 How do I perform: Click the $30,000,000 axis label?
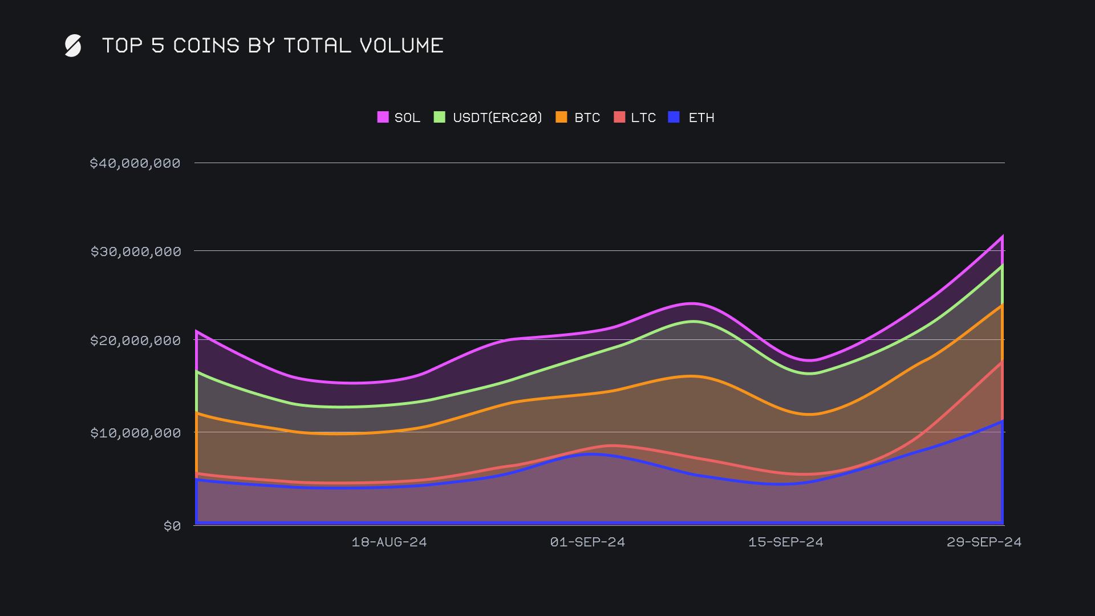pyautogui.click(x=136, y=252)
